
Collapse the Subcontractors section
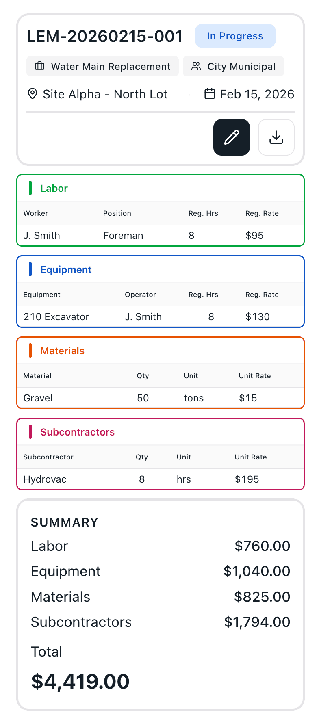(x=77, y=432)
